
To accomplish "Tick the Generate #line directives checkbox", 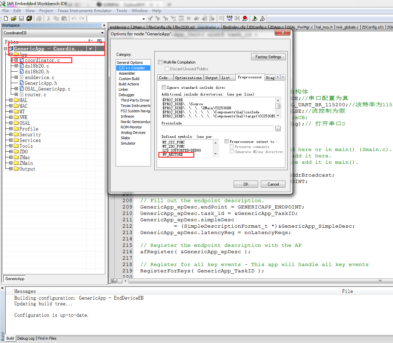I will 232,151.
